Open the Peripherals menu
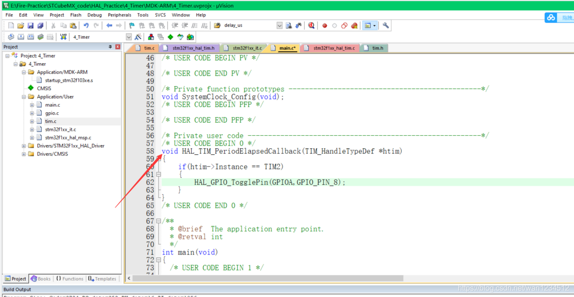 point(119,15)
